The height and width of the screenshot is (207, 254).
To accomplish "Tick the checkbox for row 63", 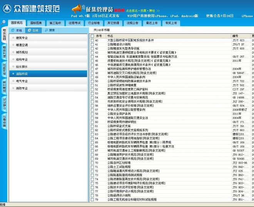I will point(92,134).
